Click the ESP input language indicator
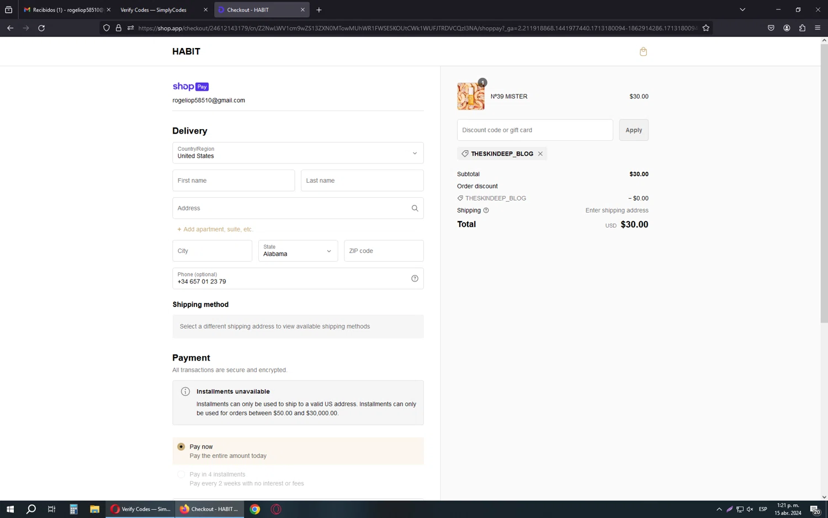The image size is (828, 518). [763, 509]
